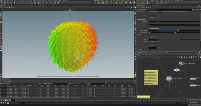Click the feather_generate1 node in the network

(x=169, y=79)
